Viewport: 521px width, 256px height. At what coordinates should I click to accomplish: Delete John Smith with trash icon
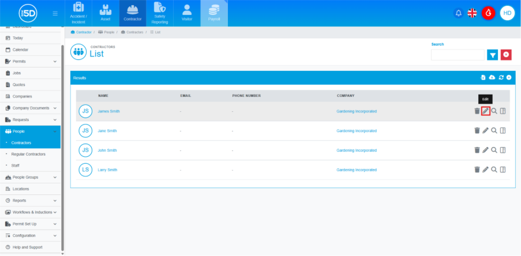click(x=477, y=150)
